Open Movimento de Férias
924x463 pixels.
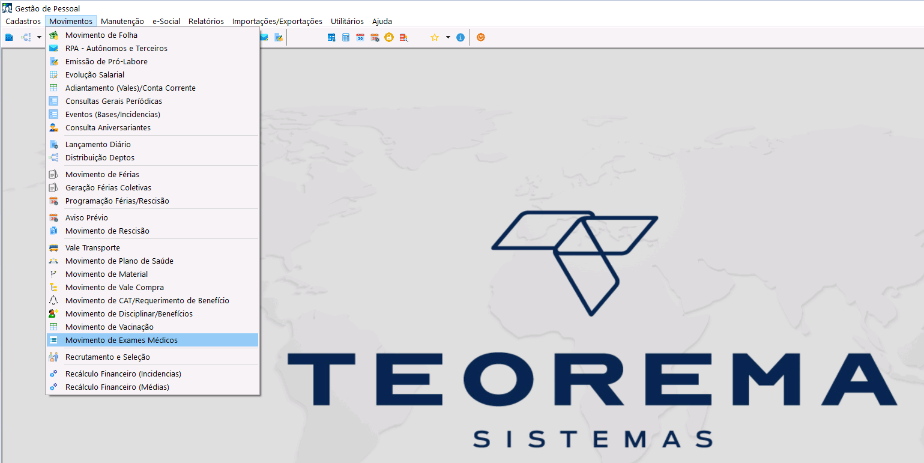click(x=152, y=175)
